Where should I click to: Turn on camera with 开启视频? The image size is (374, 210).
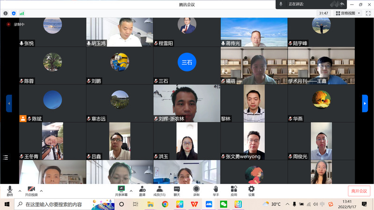31,191
